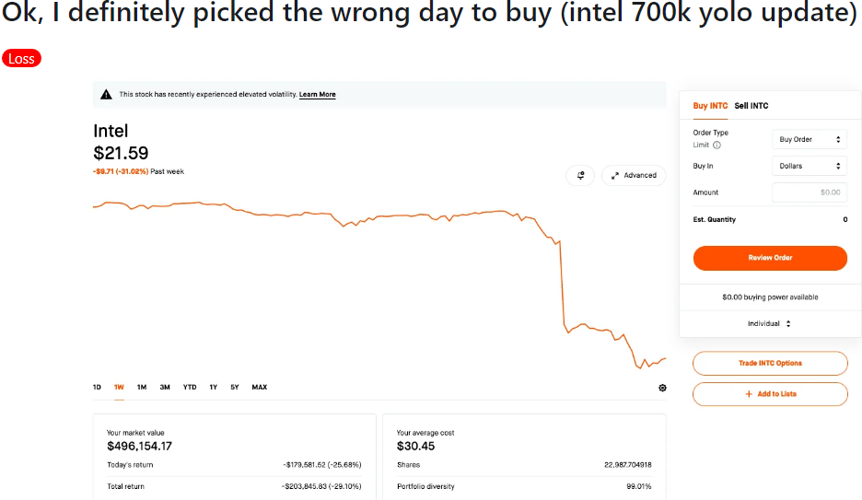The image size is (862, 500).
Task: Click Add to Lists button
Action: point(770,394)
